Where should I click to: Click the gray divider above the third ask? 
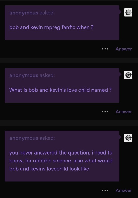click(x=69, y=123)
